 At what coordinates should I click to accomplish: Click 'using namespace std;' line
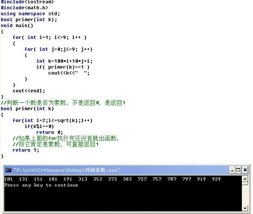point(30,14)
